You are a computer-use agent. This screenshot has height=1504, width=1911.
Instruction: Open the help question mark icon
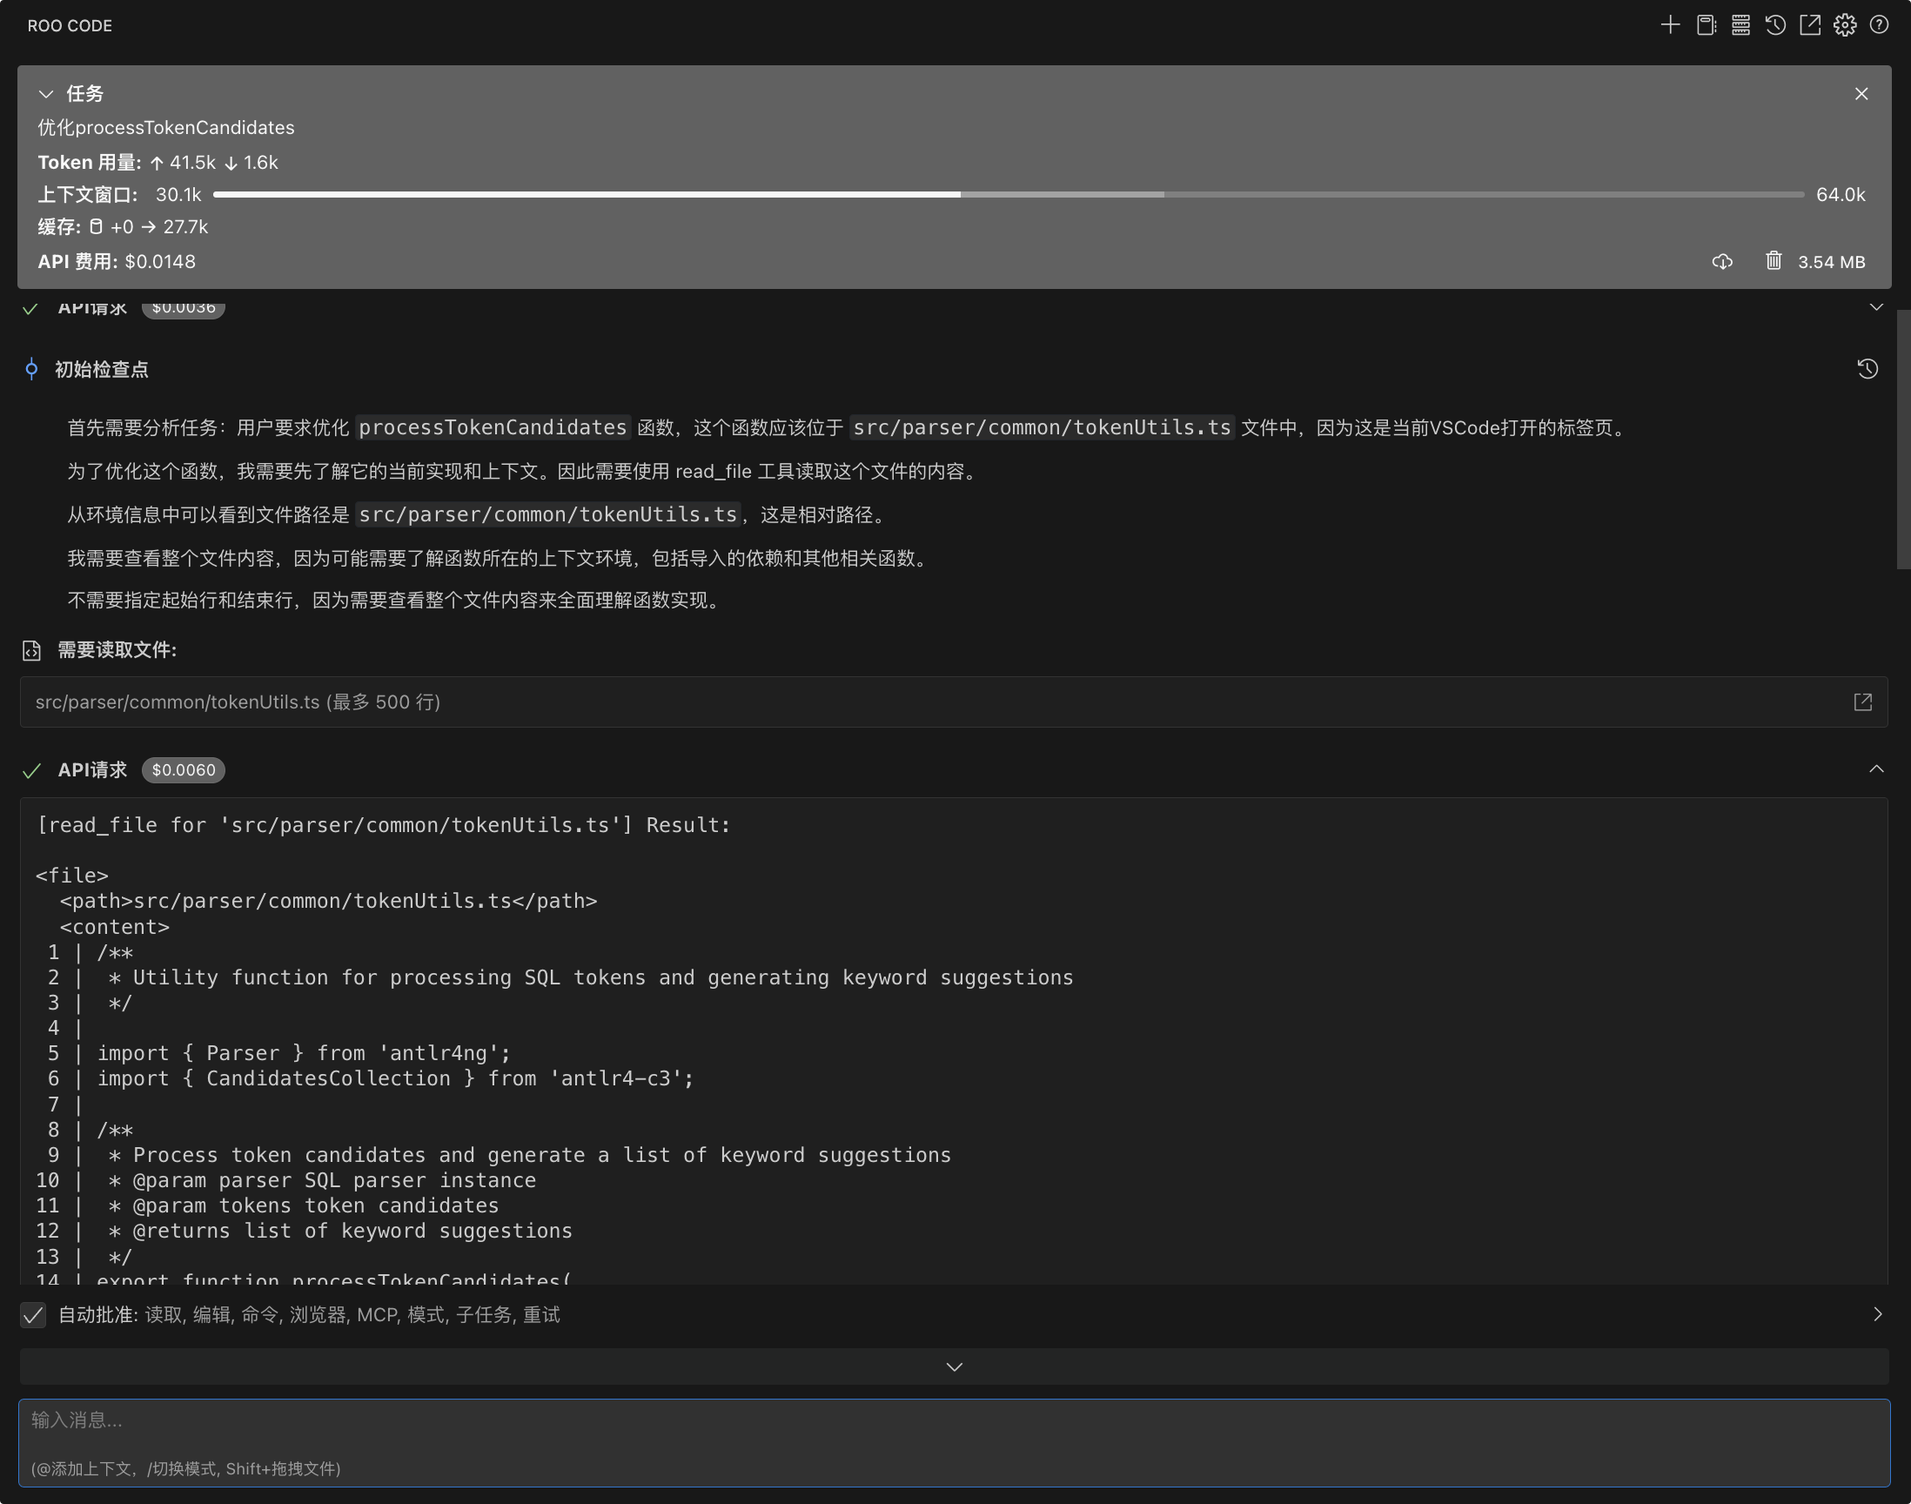click(1880, 24)
